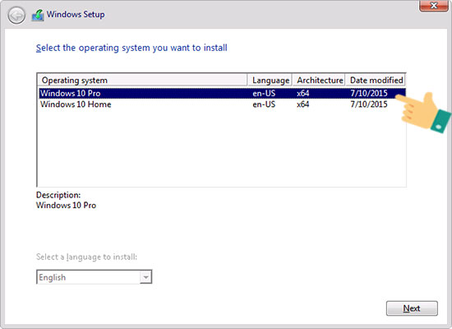Click x64 in Windows 10 Pro row
Screen dimensions: 452x329
(x=302, y=93)
